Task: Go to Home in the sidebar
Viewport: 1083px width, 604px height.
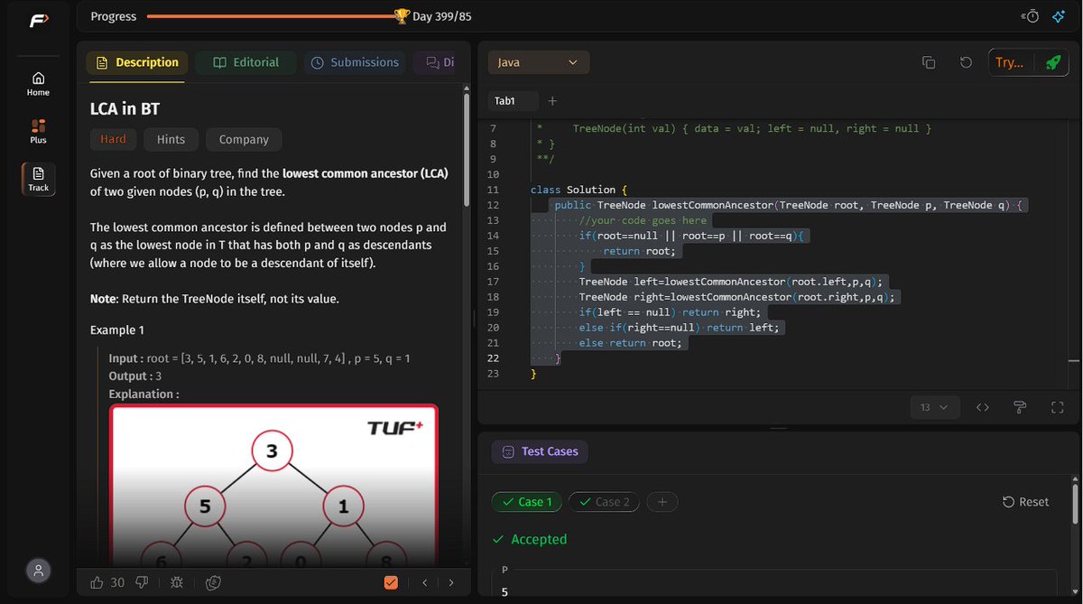Action: click(x=38, y=84)
